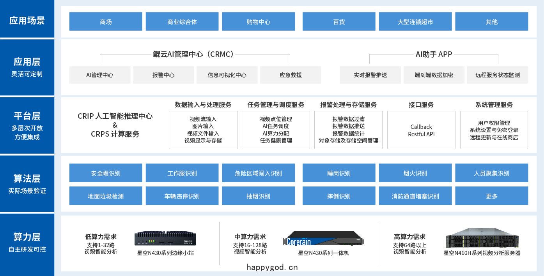Open the 信息可视化中心 box

pos(227,75)
